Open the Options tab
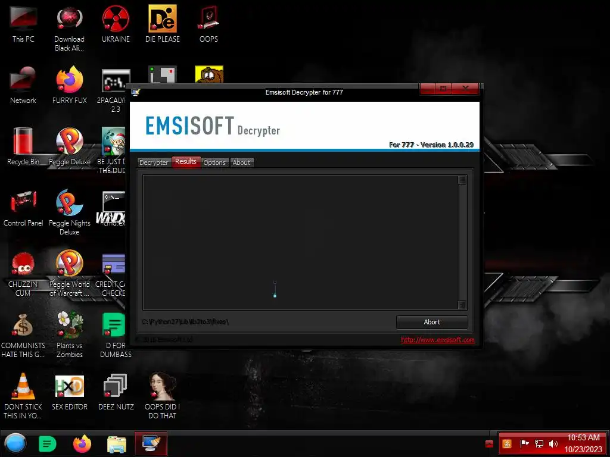This screenshot has width=610, height=457. (x=214, y=162)
